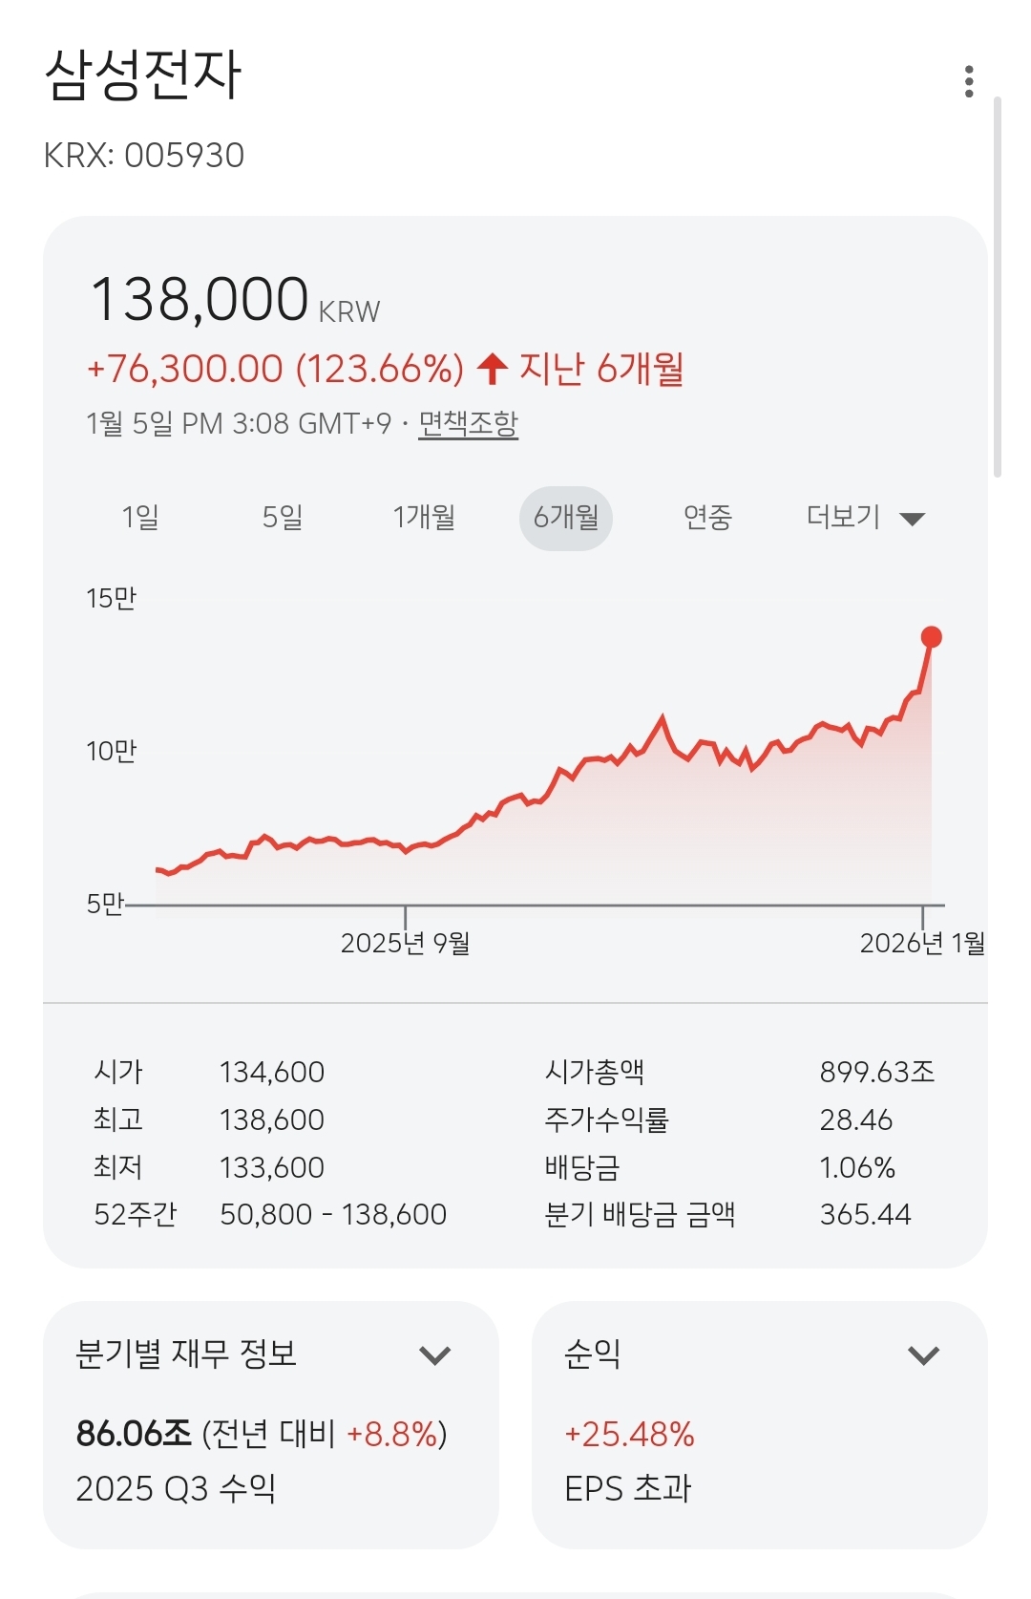Viewport: 1031px width, 1599px height.
Task: Open the three-dot more options menu
Action: (x=969, y=82)
